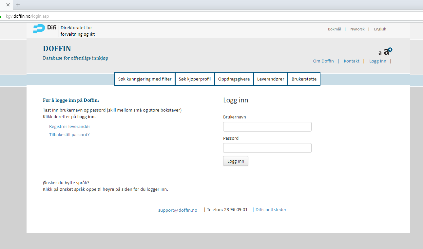
Task: Click the 'Database for offentlige innkjøp' subtitle
Action: [x=75, y=58]
